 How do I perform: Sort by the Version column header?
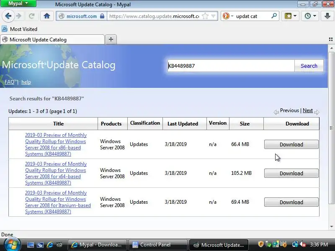tap(218, 123)
